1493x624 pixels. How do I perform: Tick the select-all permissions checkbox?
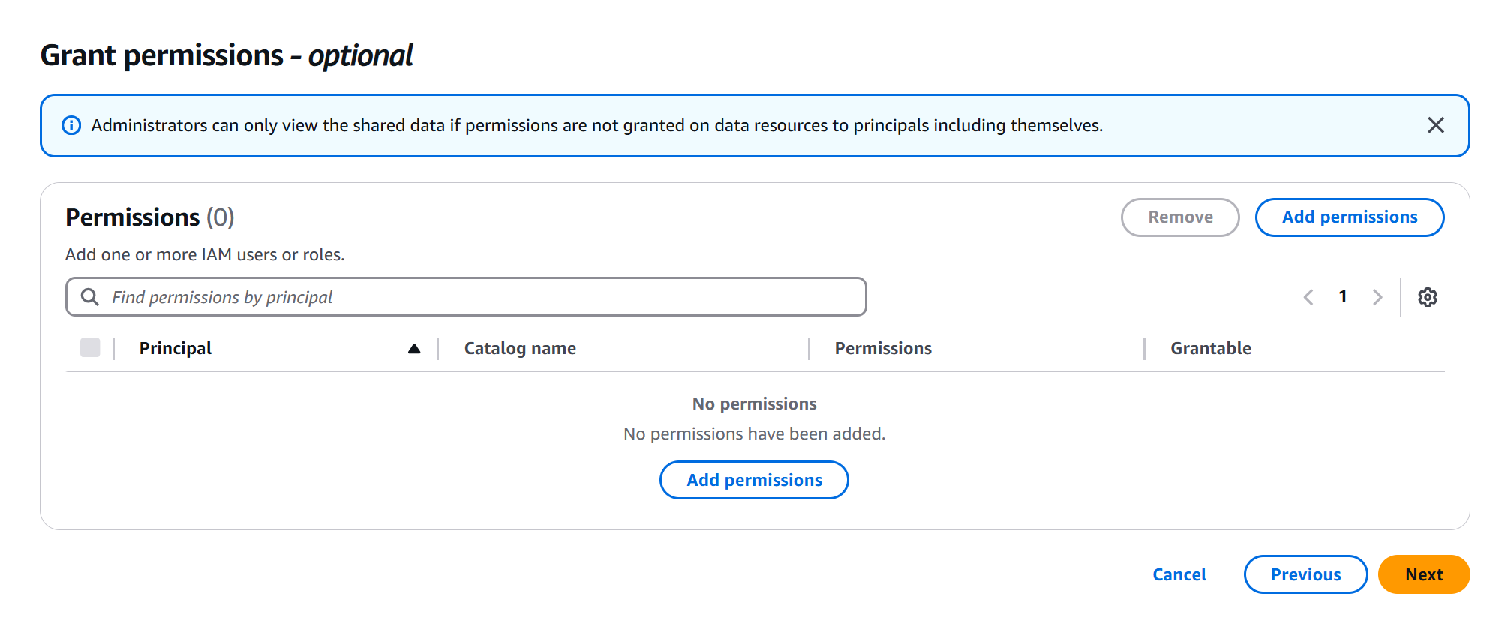coord(90,347)
